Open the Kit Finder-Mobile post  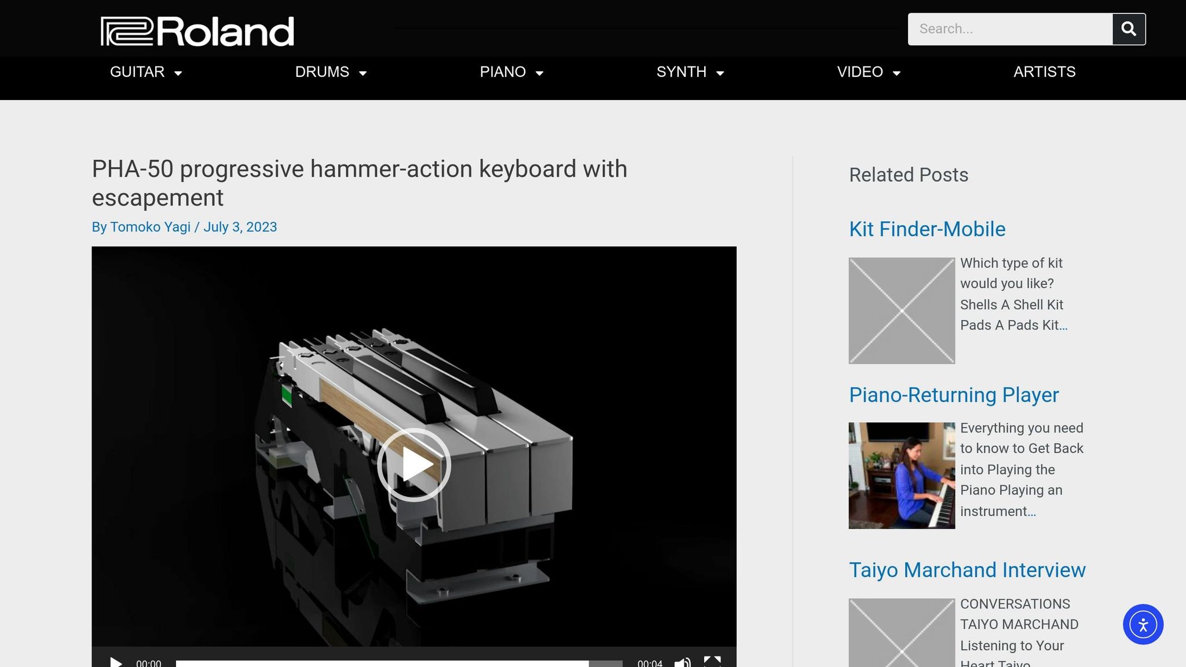point(927,229)
